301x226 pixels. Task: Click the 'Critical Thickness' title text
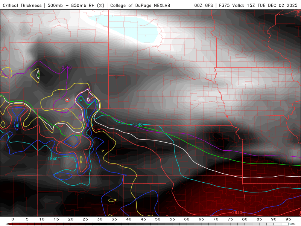tap(22, 5)
